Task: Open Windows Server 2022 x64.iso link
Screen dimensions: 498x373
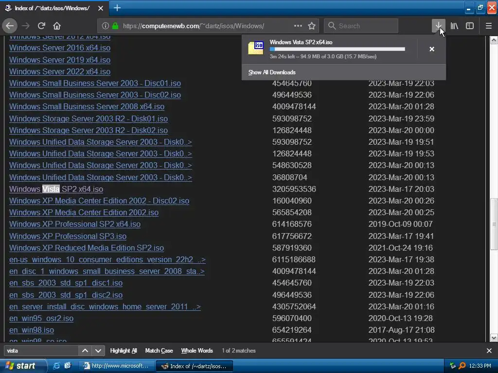Action: pos(60,72)
